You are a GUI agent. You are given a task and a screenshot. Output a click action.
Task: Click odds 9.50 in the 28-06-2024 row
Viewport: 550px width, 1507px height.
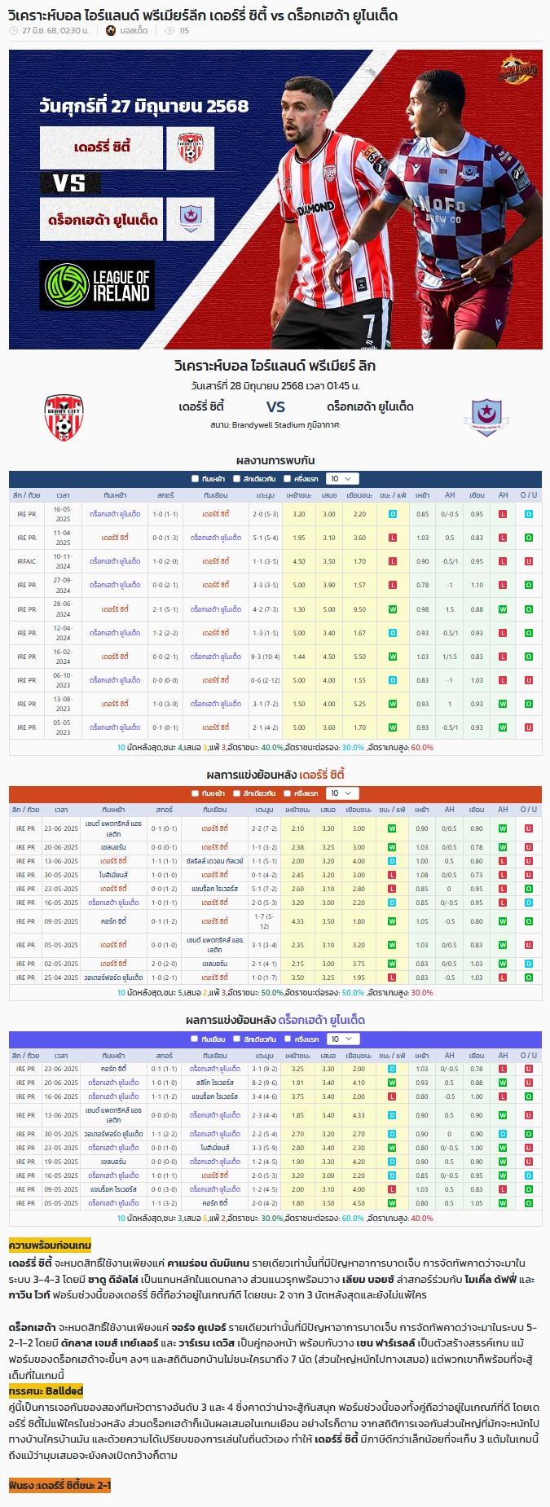click(x=359, y=609)
